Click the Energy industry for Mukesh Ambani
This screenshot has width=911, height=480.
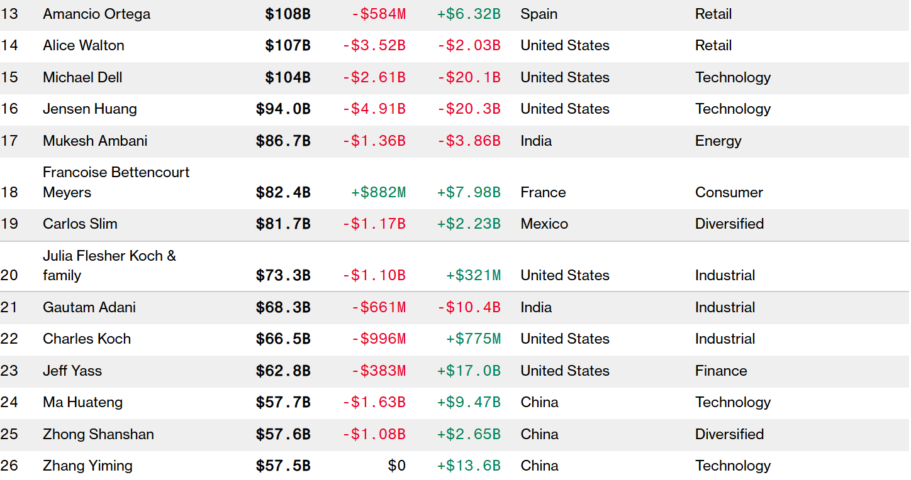coord(718,141)
